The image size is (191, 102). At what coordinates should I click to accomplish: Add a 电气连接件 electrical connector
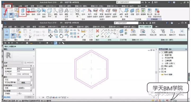tap(90, 13)
